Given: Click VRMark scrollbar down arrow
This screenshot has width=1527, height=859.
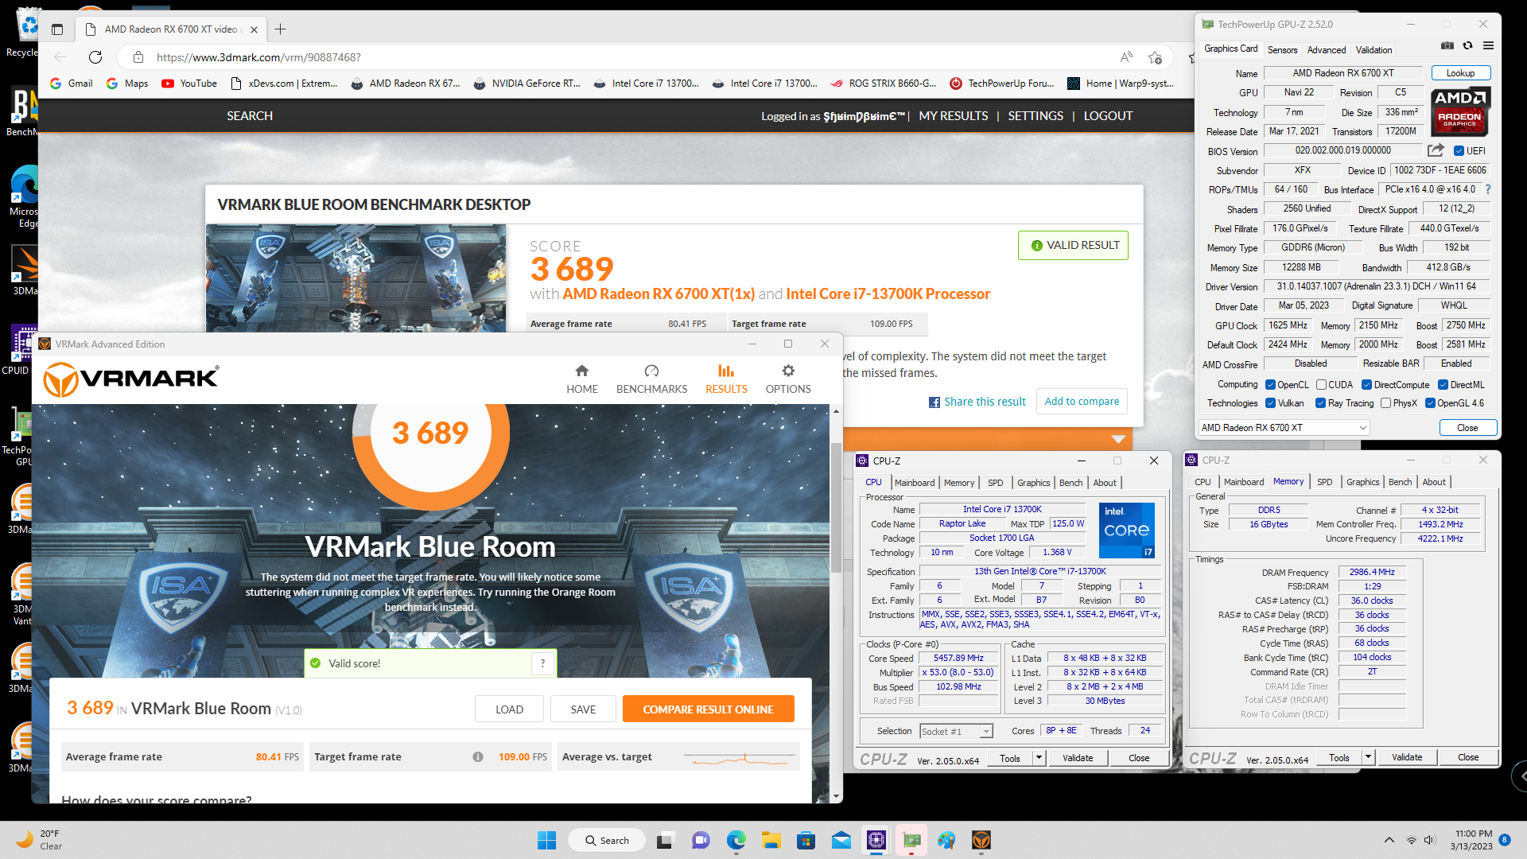Looking at the screenshot, I should tap(836, 796).
